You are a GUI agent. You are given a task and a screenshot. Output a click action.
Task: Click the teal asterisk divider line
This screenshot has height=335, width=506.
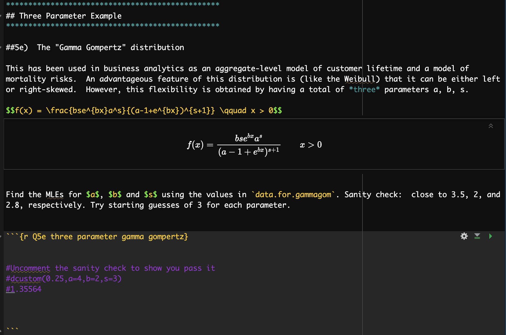[x=111, y=4]
